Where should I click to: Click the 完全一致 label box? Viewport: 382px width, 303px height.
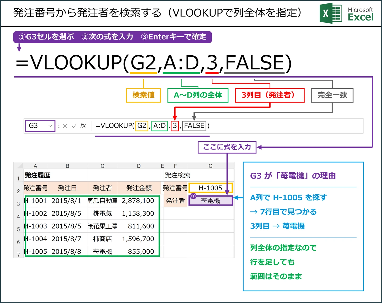(x=332, y=95)
